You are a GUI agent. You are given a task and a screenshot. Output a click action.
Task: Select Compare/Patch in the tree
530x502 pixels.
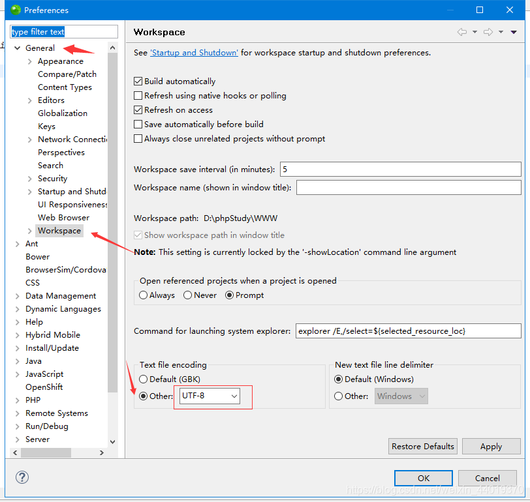coord(67,74)
